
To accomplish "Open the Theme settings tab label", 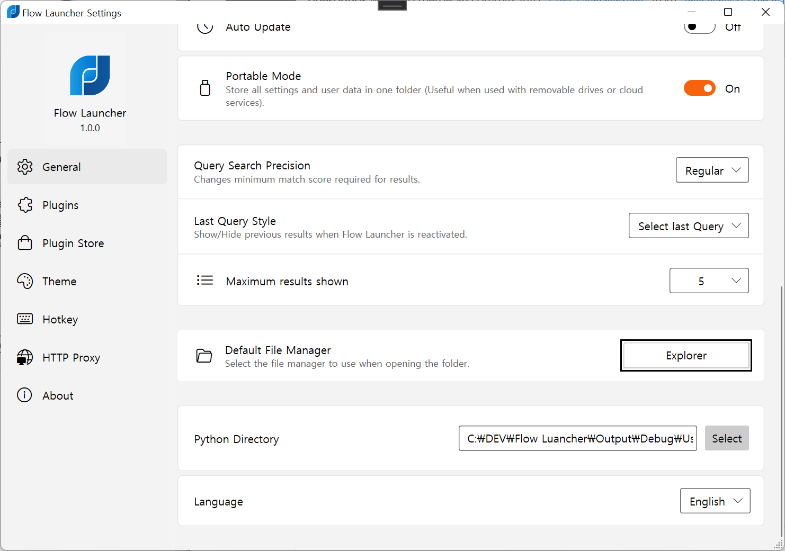I will pyautogui.click(x=59, y=282).
